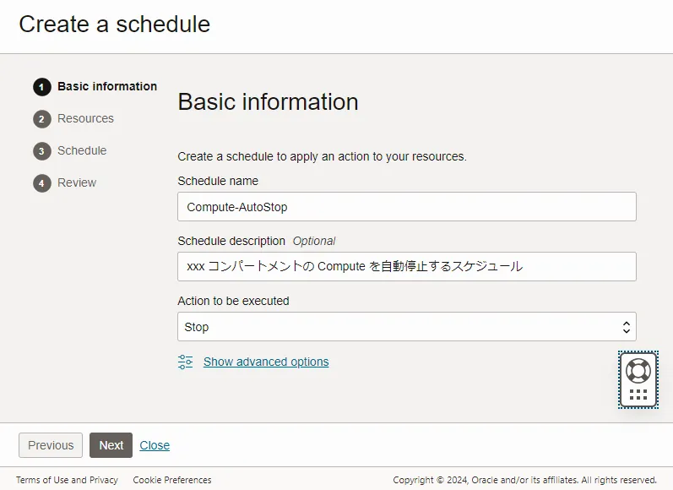Focus the Schedule name input field

pyautogui.click(x=407, y=207)
